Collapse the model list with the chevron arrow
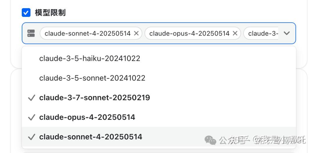The width and height of the screenshot is (314, 153). tap(287, 33)
